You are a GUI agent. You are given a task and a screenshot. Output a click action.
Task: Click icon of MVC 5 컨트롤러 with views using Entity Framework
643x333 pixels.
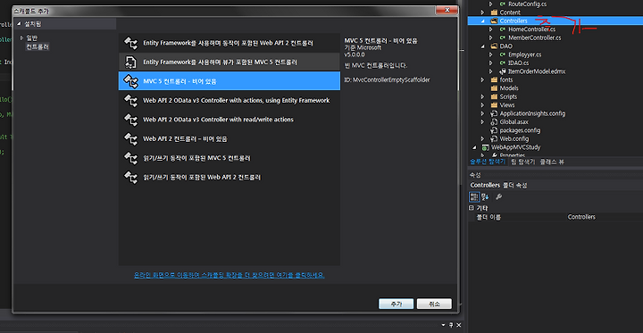coord(131,62)
